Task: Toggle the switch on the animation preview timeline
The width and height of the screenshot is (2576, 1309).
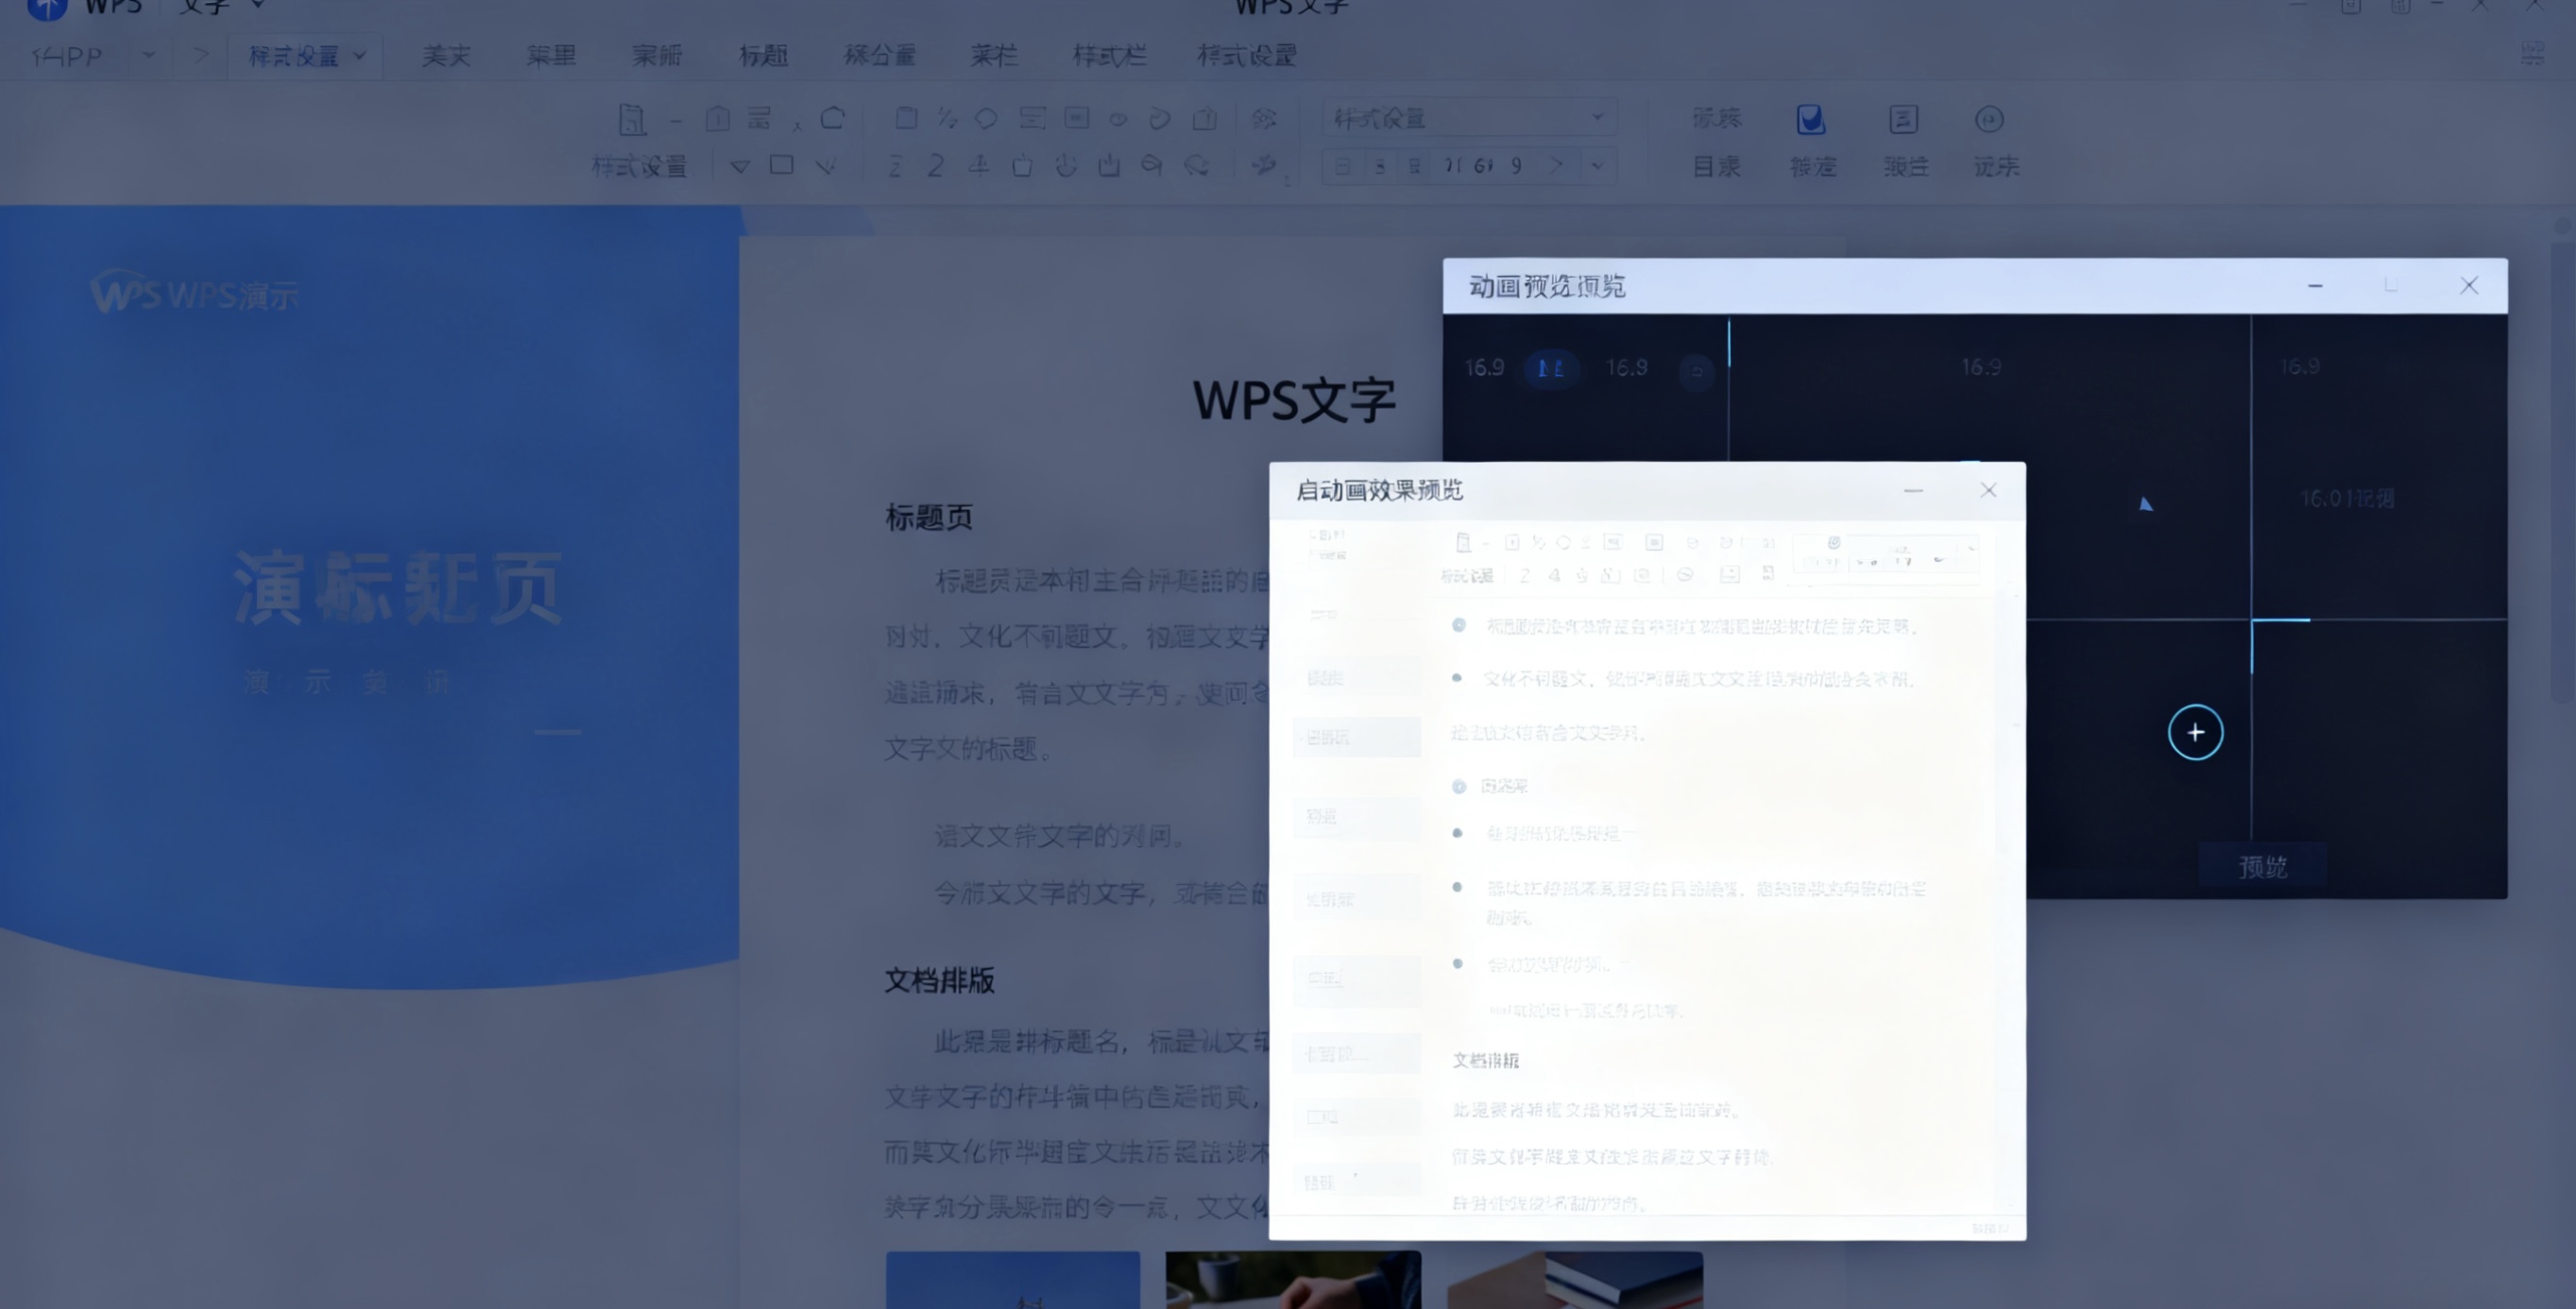Action: (x=1551, y=368)
